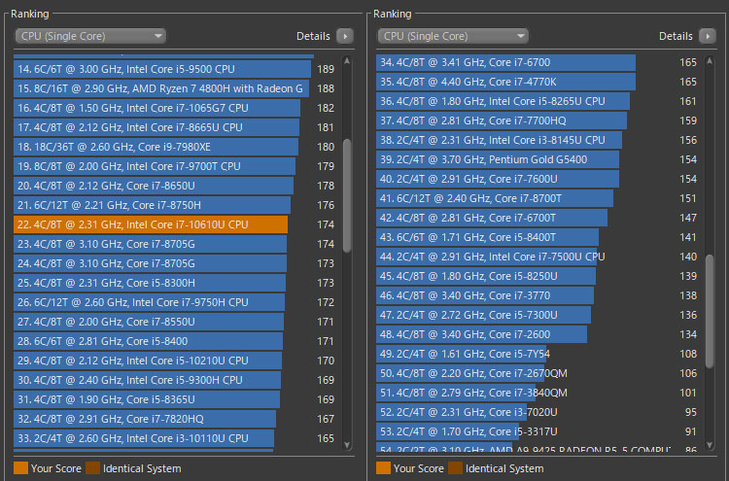Select highlighted row 22 Intel Core i7-10610U
The height and width of the screenshot is (481, 729).
pyautogui.click(x=174, y=224)
